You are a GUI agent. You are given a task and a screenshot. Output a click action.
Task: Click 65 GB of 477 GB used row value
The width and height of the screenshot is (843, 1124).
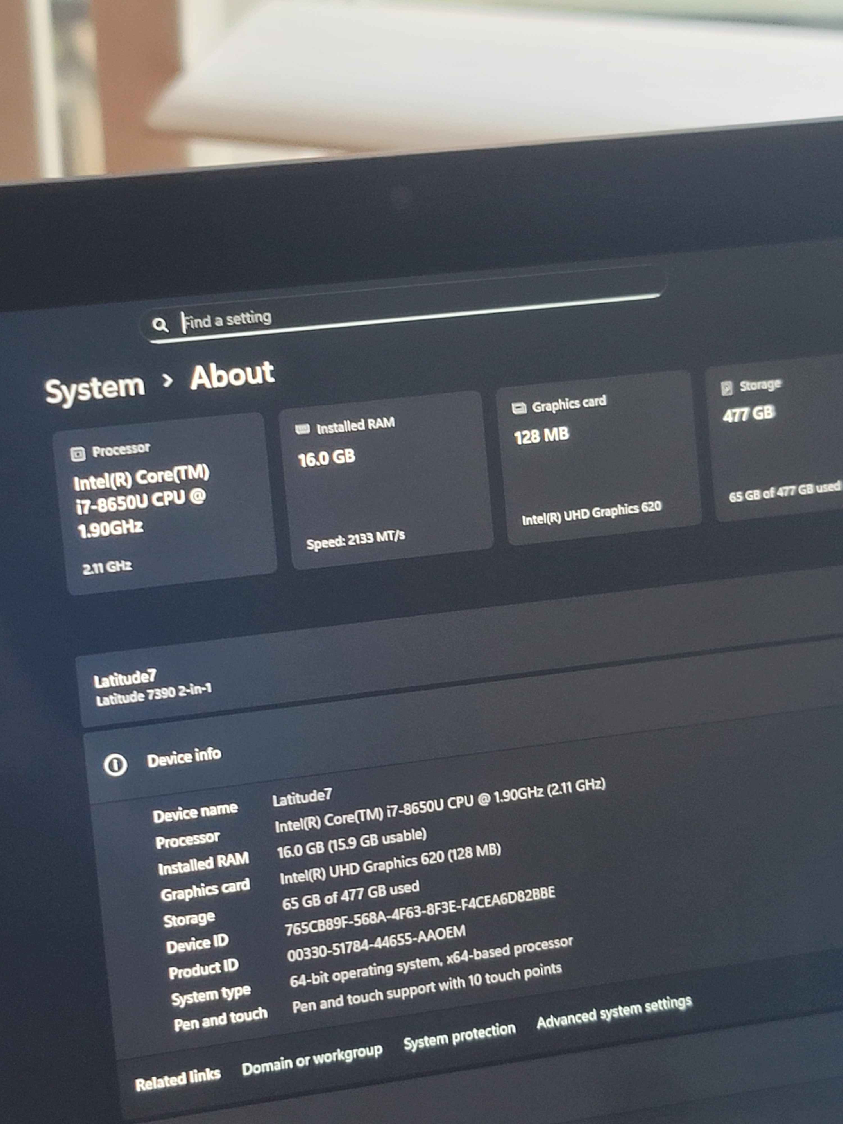coord(351,896)
